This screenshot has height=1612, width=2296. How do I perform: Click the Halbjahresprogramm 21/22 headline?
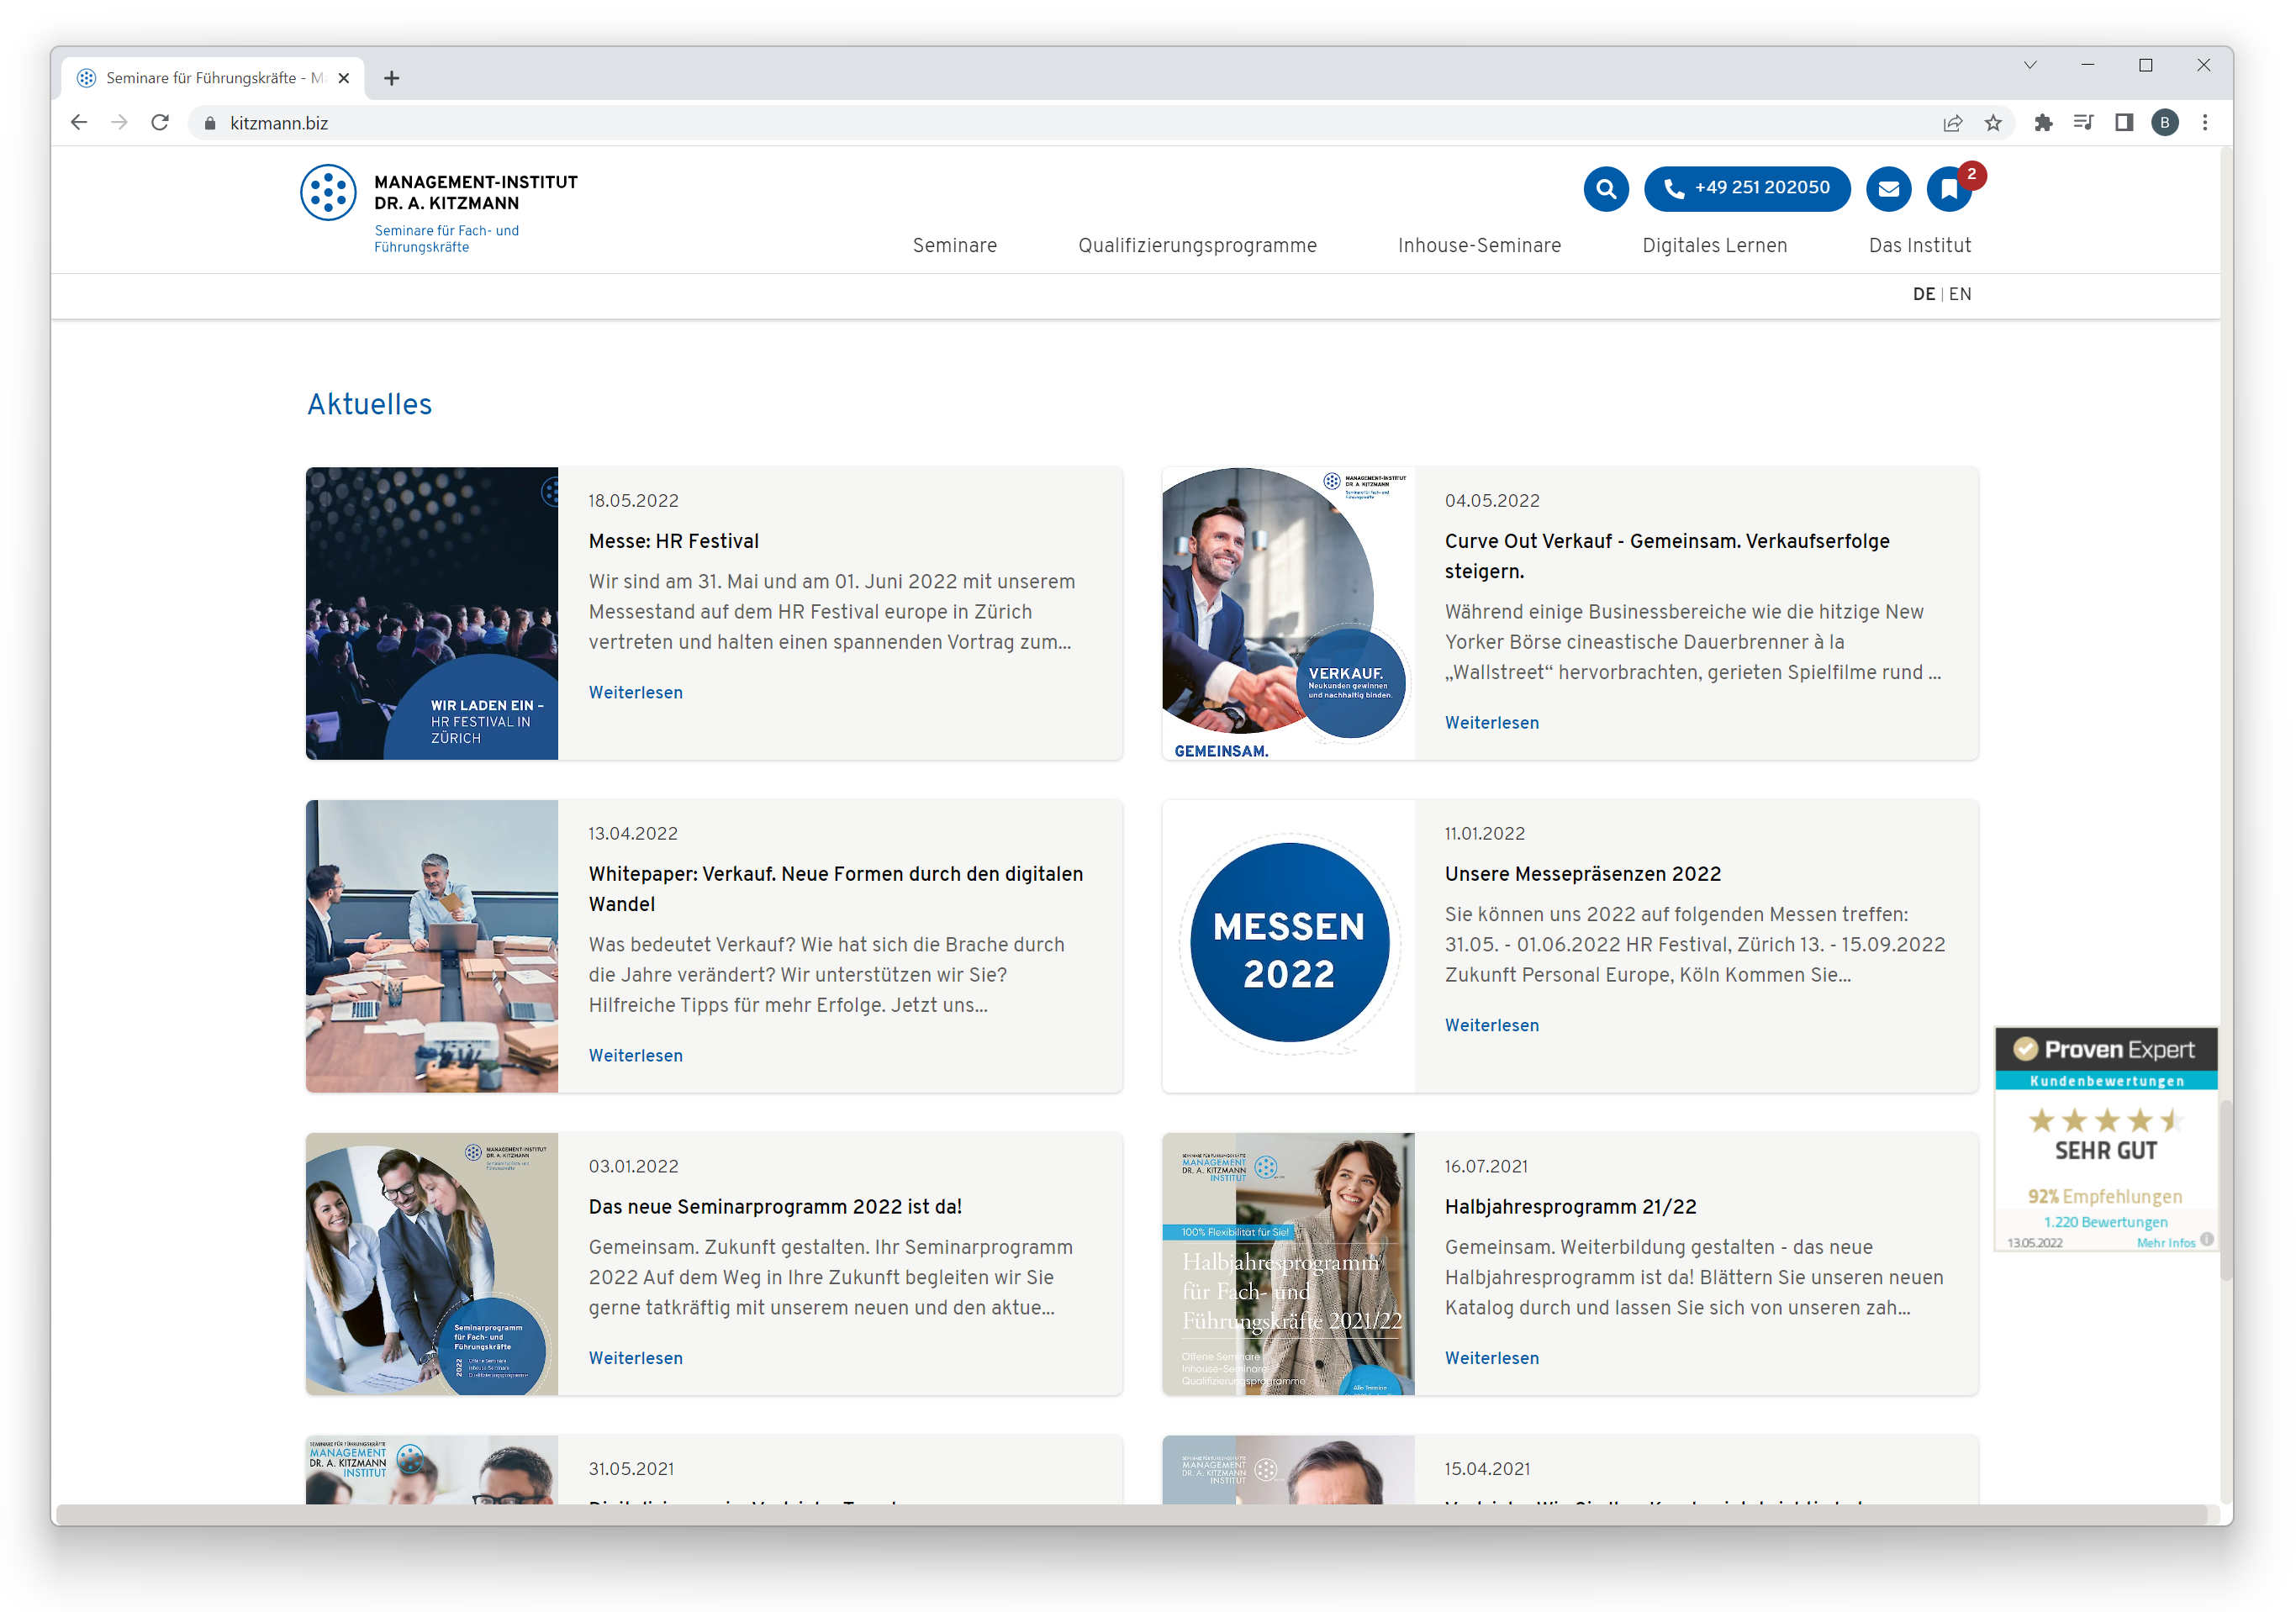coord(1570,1207)
